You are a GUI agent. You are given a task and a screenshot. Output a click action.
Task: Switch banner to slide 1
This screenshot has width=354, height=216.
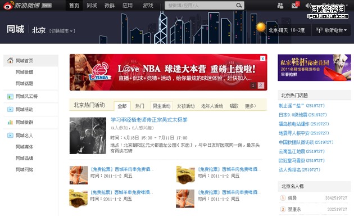pos(253,85)
